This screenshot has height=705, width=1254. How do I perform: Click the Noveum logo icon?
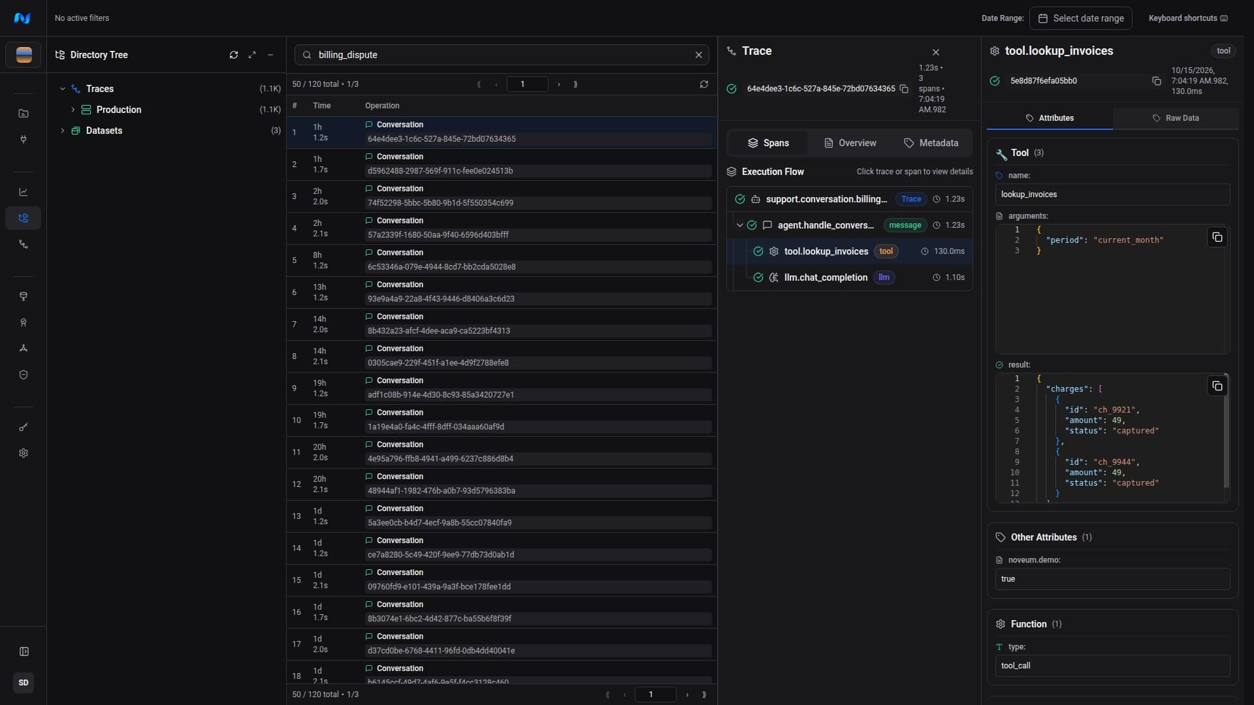coord(22,18)
